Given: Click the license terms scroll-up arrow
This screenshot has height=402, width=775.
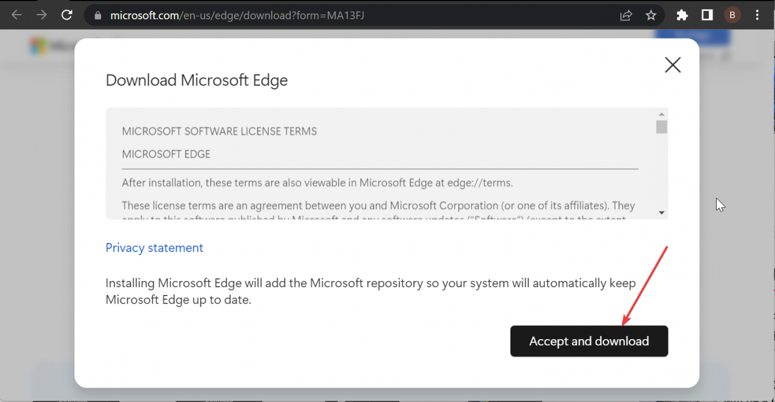Looking at the screenshot, I should 661,114.
